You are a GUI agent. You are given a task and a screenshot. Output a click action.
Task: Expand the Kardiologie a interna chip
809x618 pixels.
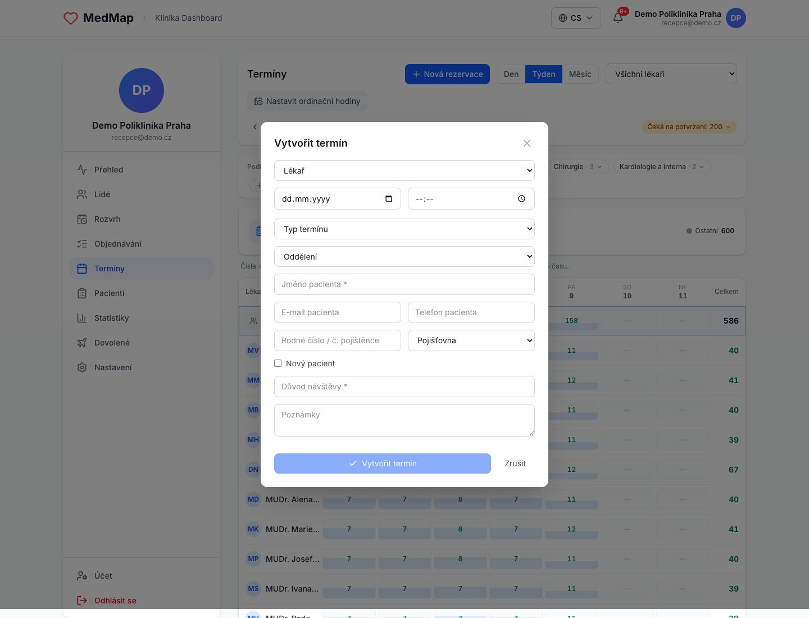click(x=662, y=167)
